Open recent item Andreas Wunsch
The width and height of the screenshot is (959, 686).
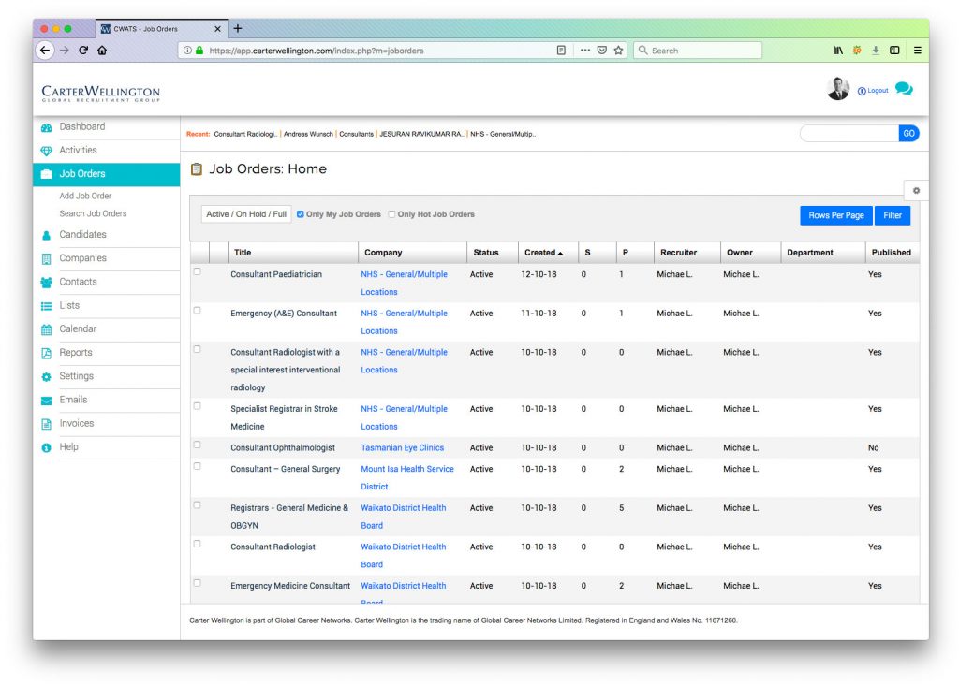308,134
